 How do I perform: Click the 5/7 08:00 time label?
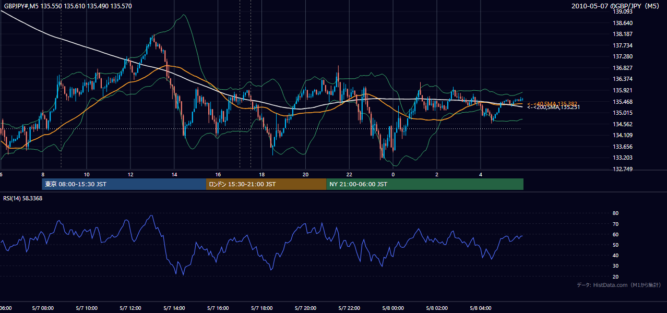coord(43,308)
